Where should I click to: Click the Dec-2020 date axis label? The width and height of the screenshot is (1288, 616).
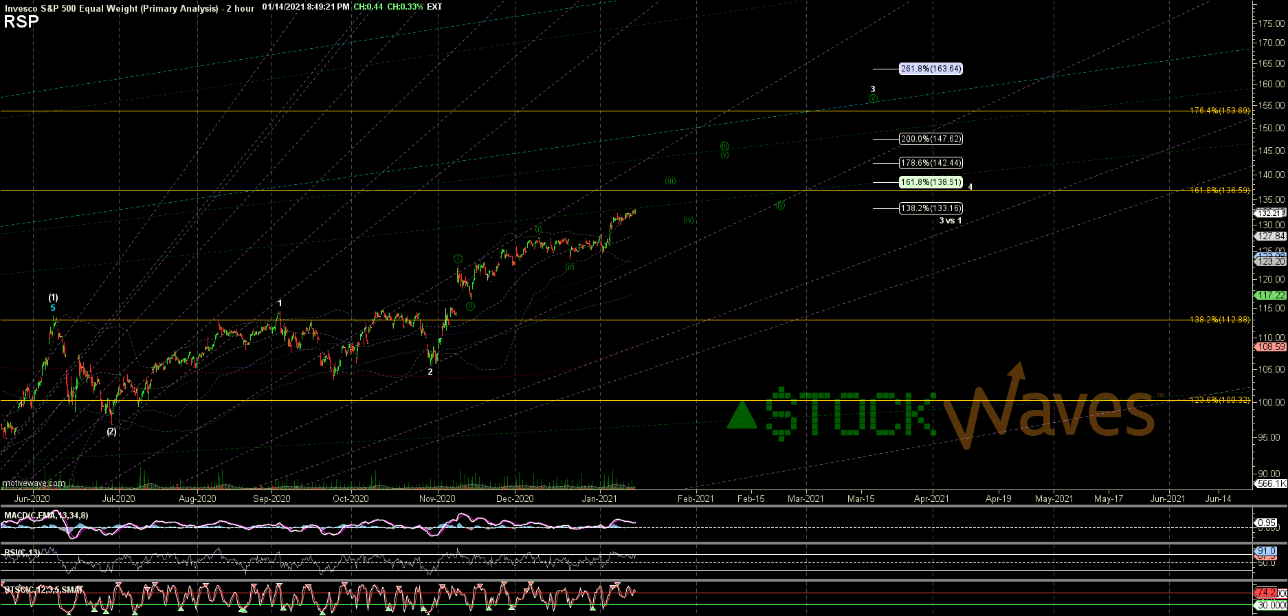coord(515,498)
